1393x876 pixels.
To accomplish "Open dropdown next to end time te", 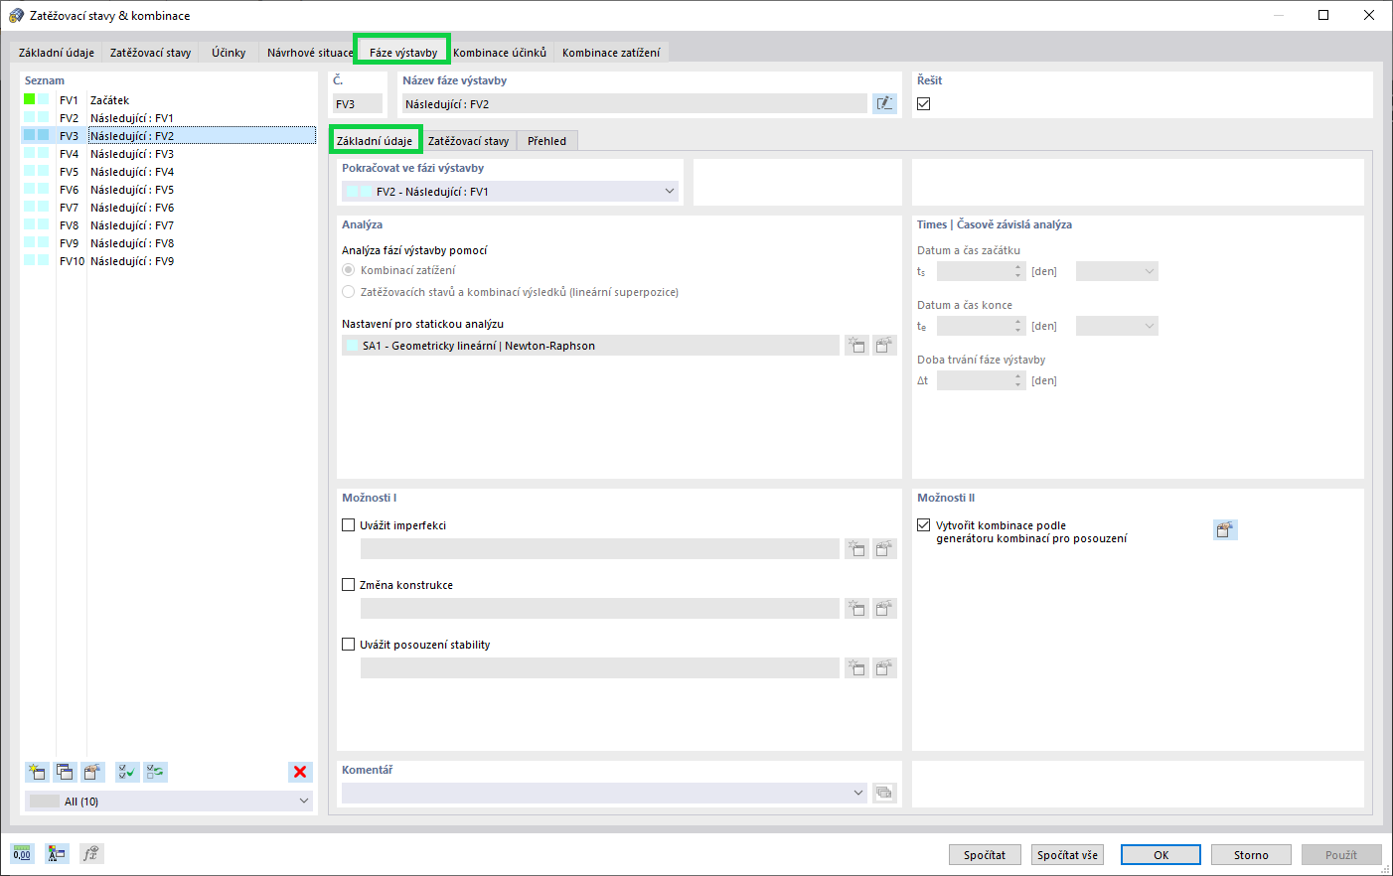I will (x=1117, y=326).
